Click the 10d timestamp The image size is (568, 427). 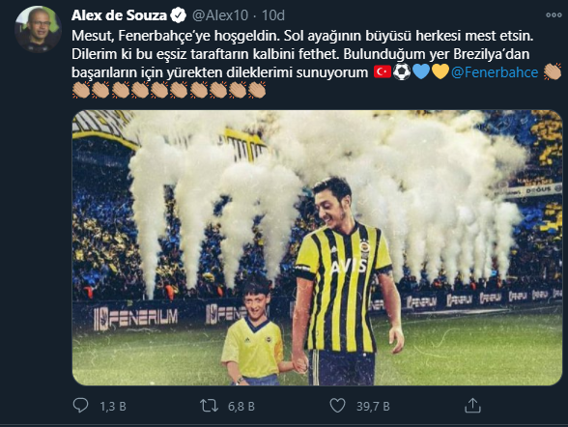(273, 15)
